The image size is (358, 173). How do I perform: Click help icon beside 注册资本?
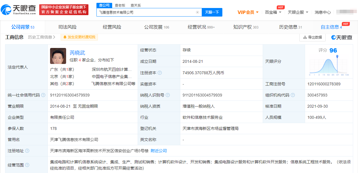160,73
